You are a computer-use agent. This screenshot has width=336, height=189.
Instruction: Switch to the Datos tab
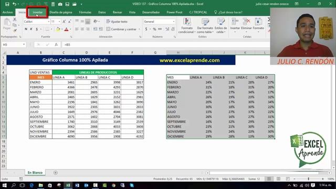(102, 12)
